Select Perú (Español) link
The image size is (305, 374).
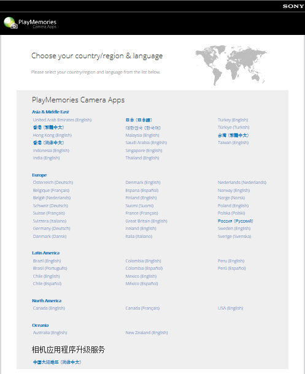(231, 269)
